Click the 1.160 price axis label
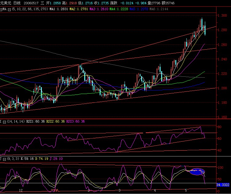Screen dimensions: 231x194 click(222, 117)
